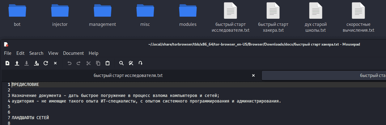Select the injector folder
386x125 pixels.
[x=60, y=15]
